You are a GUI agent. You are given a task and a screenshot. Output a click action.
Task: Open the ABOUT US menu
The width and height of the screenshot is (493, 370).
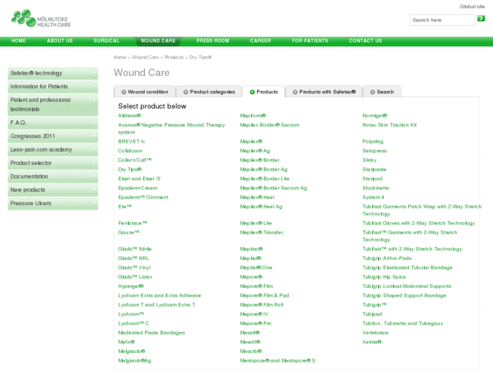point(60,41)
